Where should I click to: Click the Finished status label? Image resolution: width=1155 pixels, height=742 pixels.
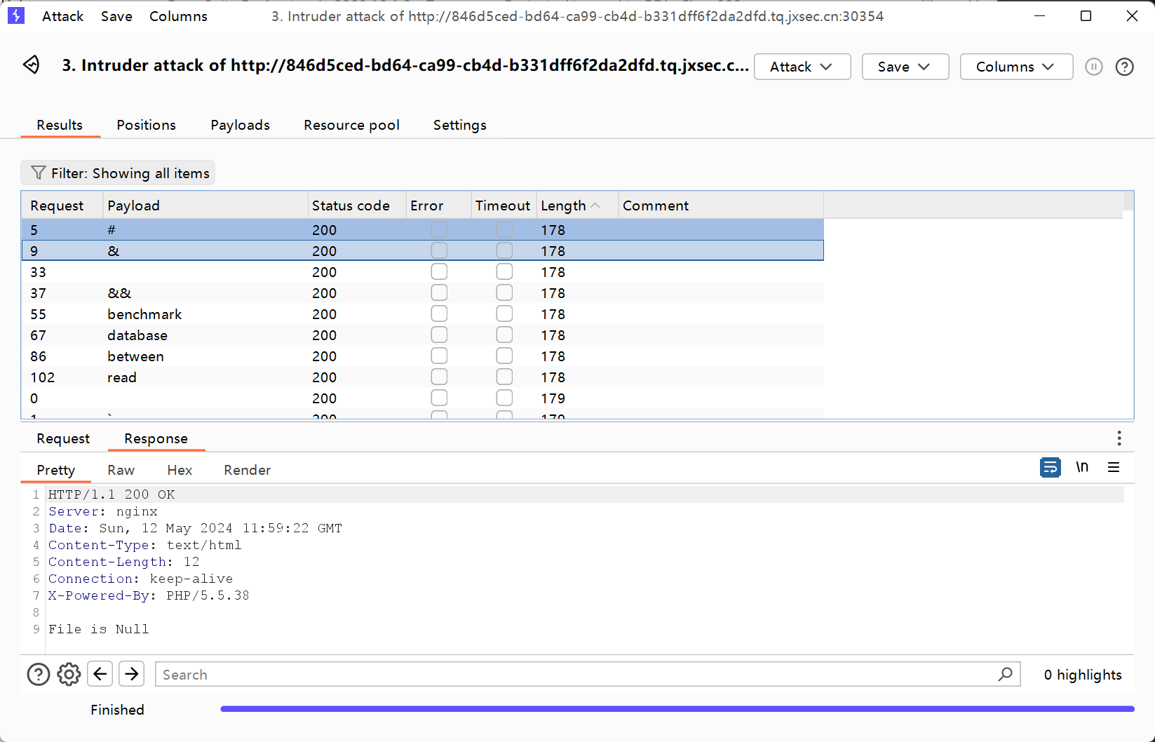click(117, 709)
